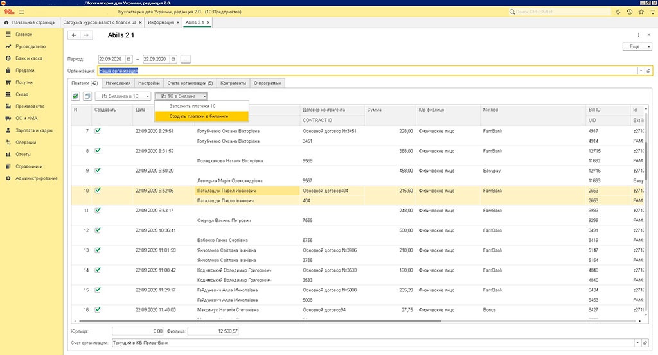Switch to the Начисления tab

click(118, 83)
